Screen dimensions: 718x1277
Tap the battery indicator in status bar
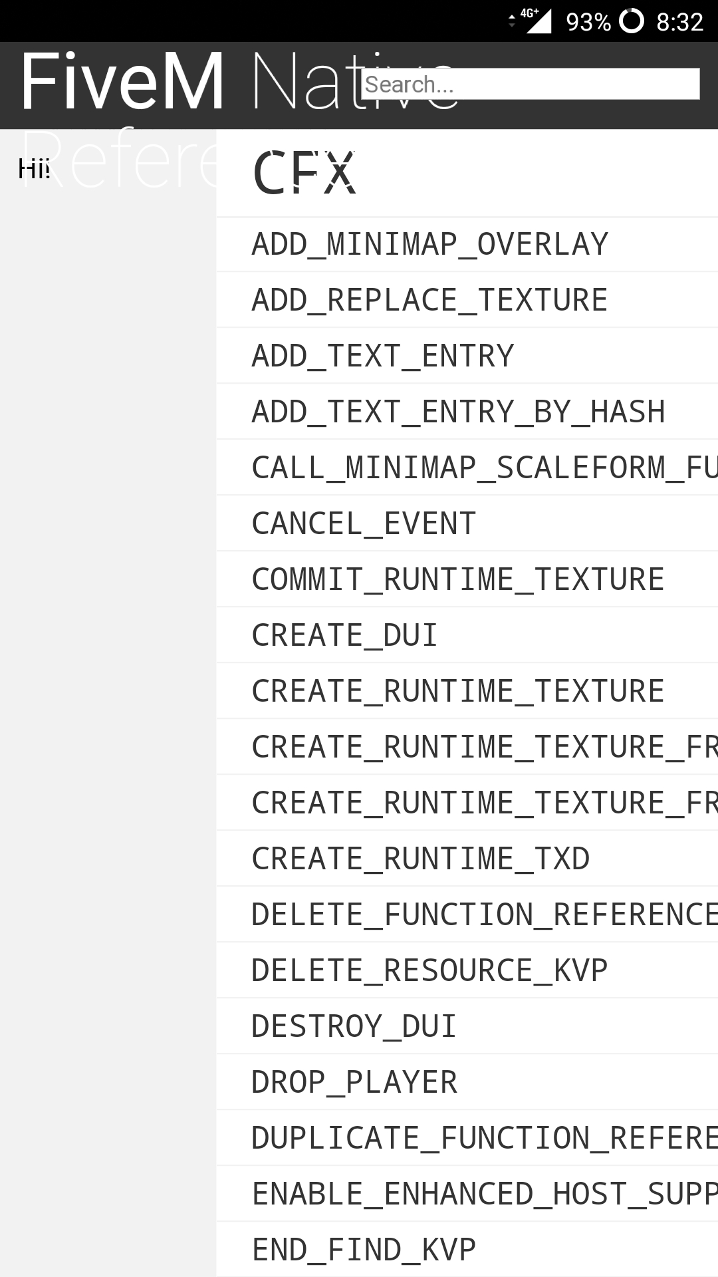click(631, 21)
